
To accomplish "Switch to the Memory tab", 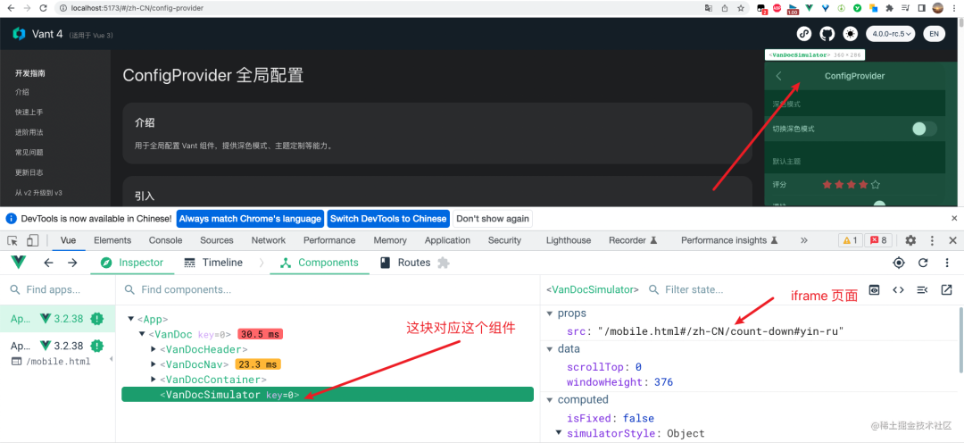I will point(390,240).
